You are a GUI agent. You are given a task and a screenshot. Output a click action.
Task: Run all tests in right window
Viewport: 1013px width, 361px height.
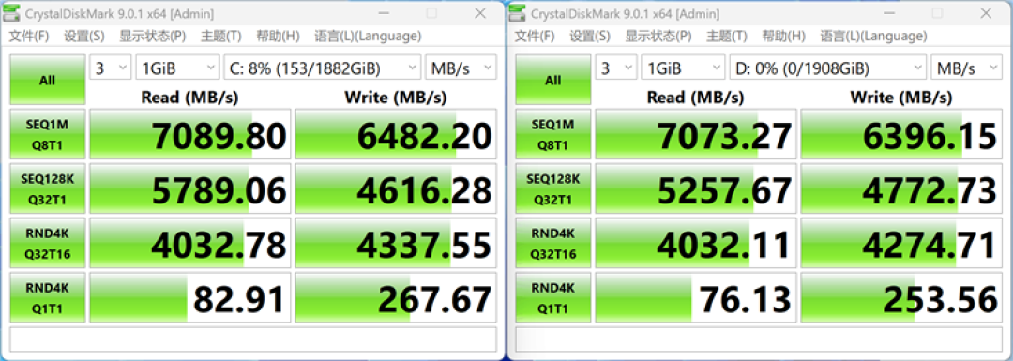[x=553, y=80]
